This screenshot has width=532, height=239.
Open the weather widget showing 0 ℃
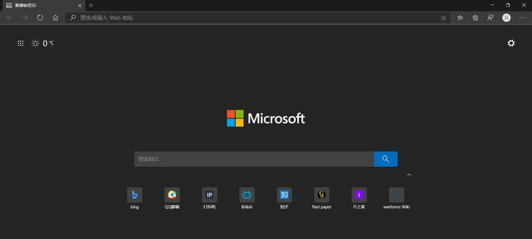(x=43, y=44)
